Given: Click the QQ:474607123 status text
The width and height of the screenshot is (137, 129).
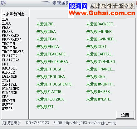Looking at the screenshot, I should (37, 123).
